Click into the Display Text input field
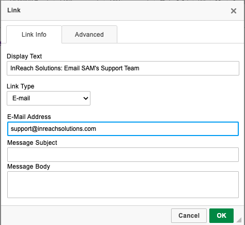This screenshot has width=245, height=225. coord(123,68)
